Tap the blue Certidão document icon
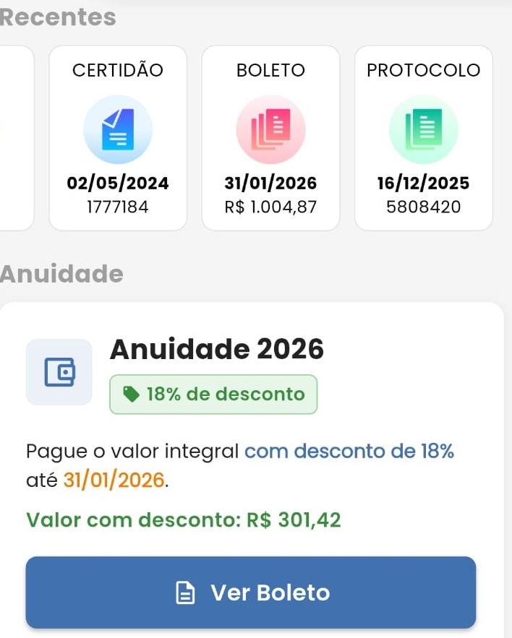Image resolution: width=512 pixels, height=638 pixels. tap(118, 129)
